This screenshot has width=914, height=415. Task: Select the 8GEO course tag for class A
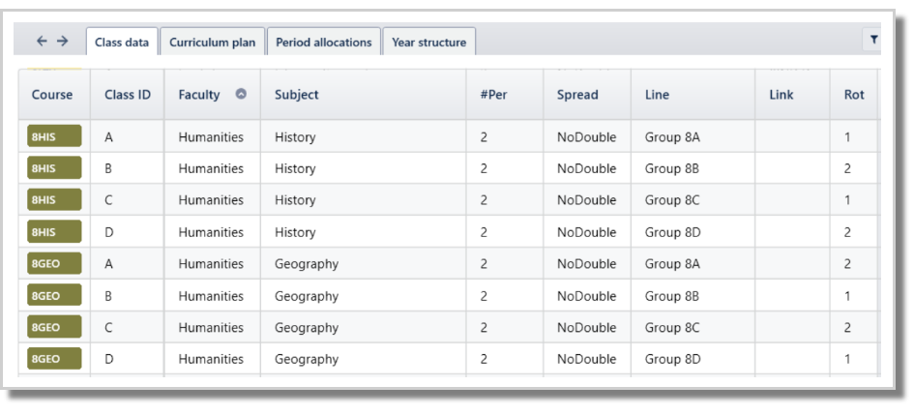[54, 263]
